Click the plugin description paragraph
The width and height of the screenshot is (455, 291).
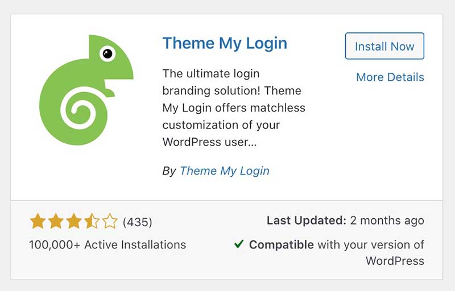point(234,108)
